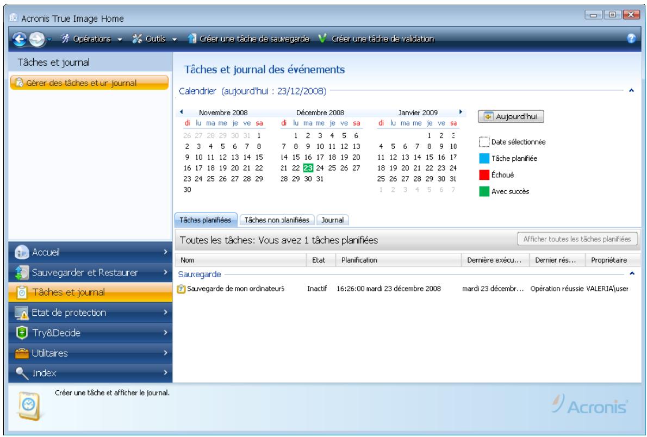Image resolution: width=647 pixels, height=437 pixels.
Task: Click the Sauvegarder et Restaurer icon
Action: tap(21, 272)
